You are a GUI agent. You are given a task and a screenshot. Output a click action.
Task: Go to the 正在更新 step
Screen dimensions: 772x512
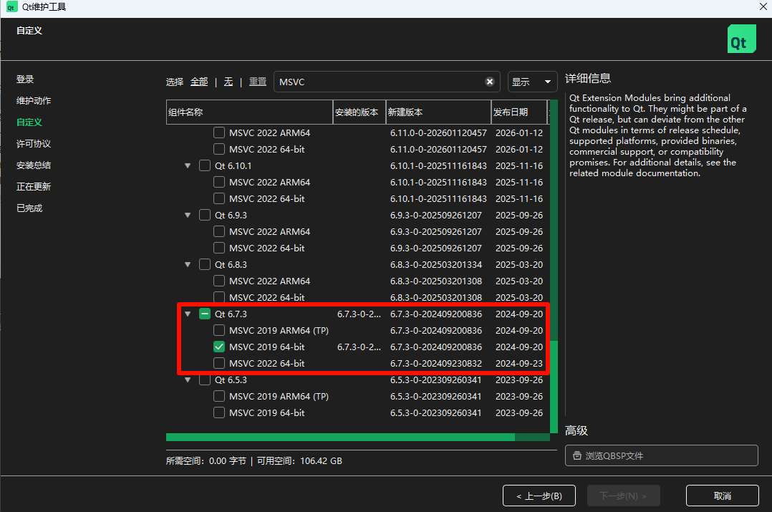[34, 187]
